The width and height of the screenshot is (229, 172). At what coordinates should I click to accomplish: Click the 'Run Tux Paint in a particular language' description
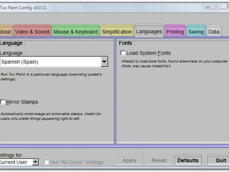point(51,77)
